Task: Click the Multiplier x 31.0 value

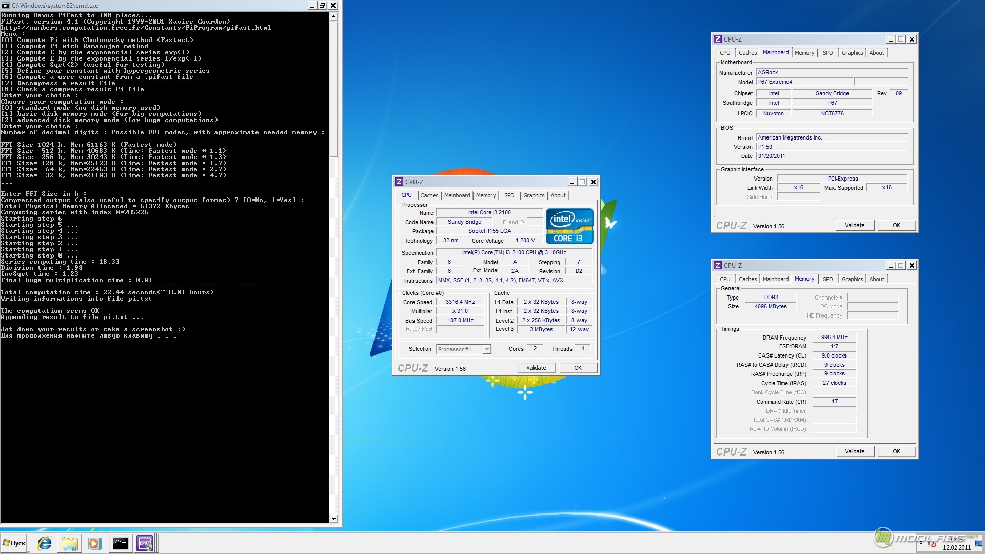Action: tap(460, 311)
